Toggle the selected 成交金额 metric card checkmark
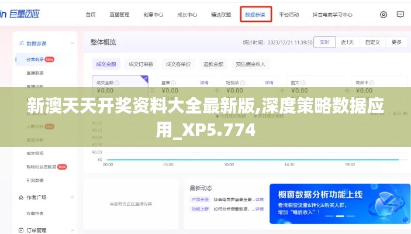 coord(144,79)
